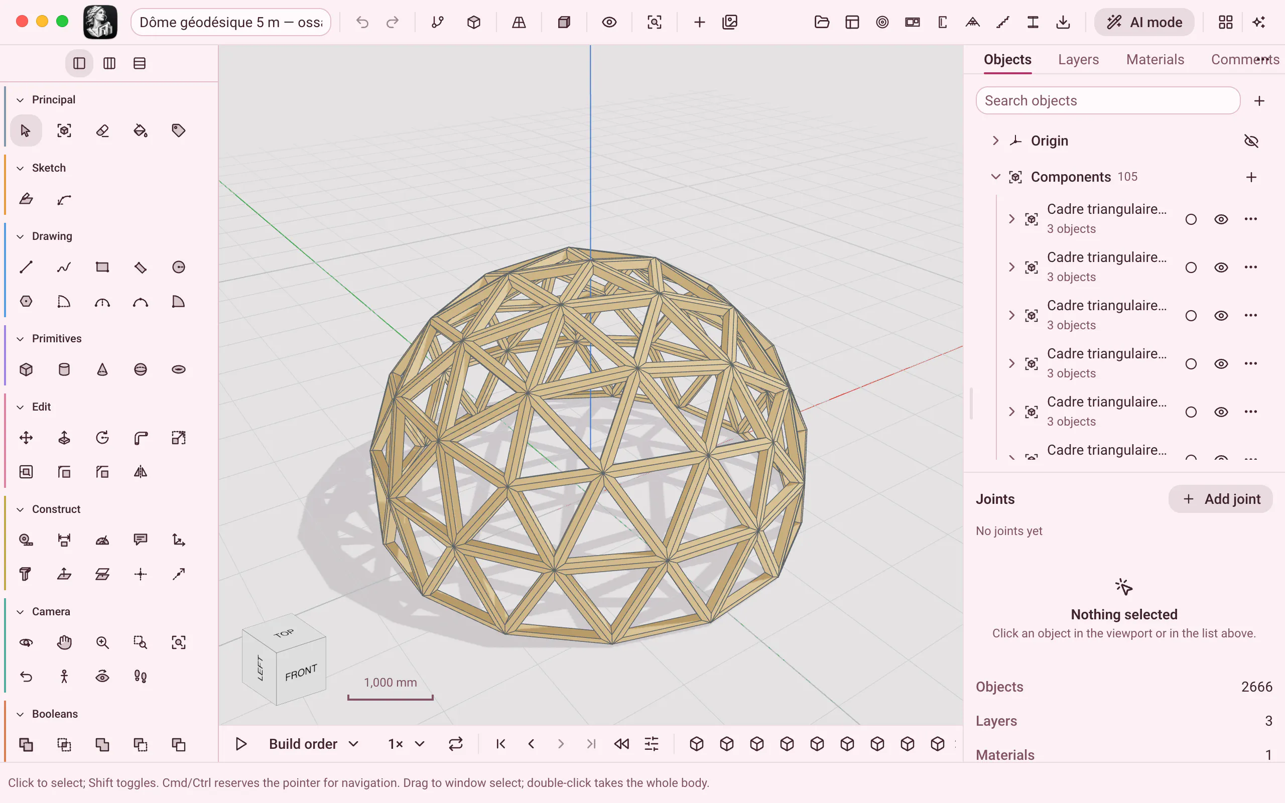Viewport: 1285px width, 803px height.
Task: Open the 1× playback speed dropdown
Action: click(406, 744)
